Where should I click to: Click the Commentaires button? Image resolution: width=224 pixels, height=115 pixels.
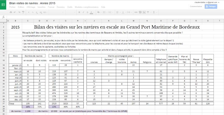[196, 6]
